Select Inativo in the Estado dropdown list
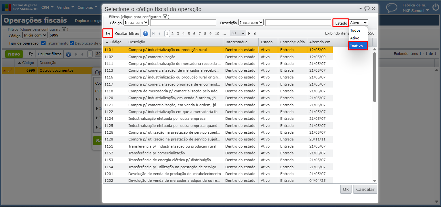 (x=358, y=46)
